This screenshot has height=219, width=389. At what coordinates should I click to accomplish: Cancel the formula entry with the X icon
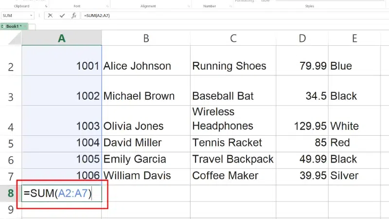click(50, 16)
